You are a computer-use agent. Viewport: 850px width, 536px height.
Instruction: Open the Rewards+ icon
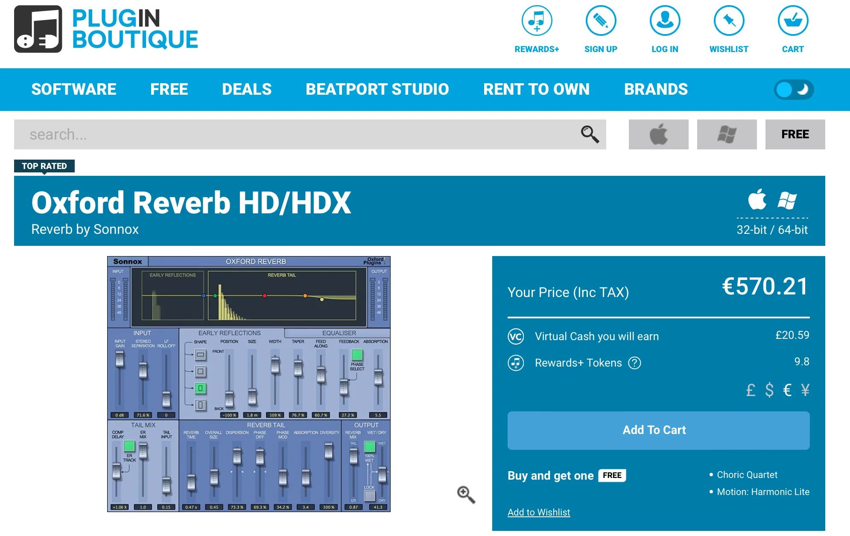[537, 20]
